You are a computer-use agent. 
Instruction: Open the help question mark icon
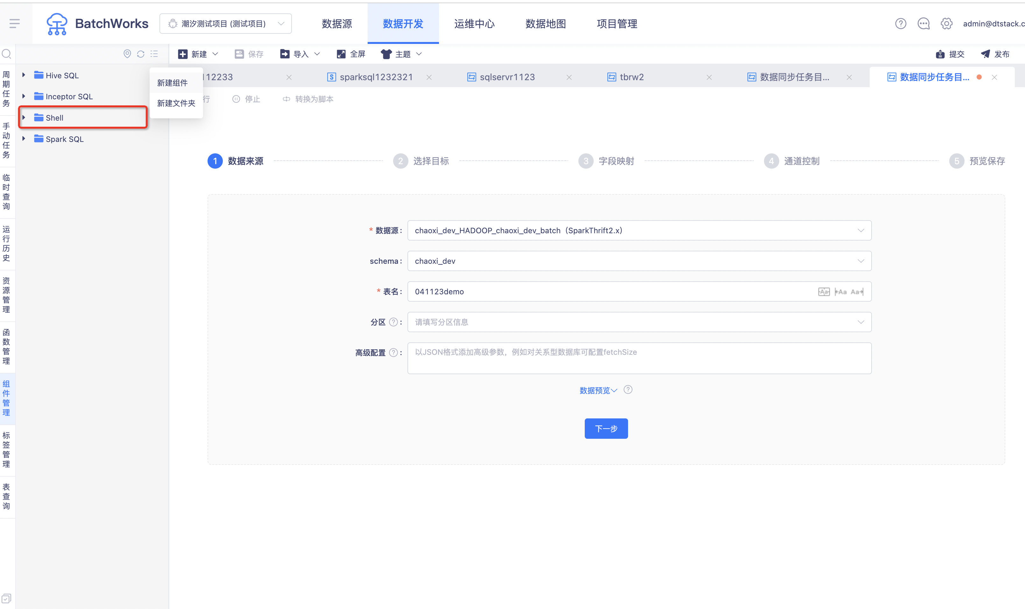901,24
